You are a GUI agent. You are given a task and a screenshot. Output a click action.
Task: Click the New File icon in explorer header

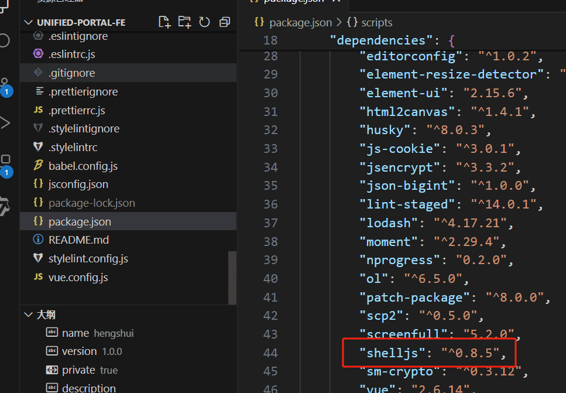pos(164,22)
